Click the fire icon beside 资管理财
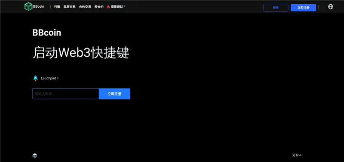344x162 pixels. click(x=108, y=7)
